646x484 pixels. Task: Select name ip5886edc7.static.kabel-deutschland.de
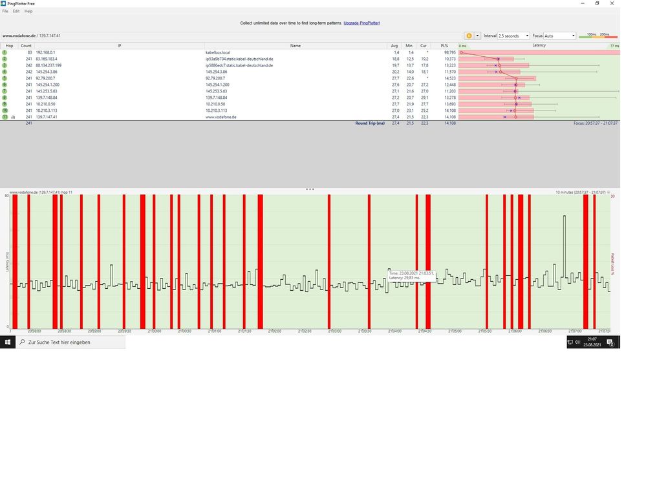(x=239, y=65)
